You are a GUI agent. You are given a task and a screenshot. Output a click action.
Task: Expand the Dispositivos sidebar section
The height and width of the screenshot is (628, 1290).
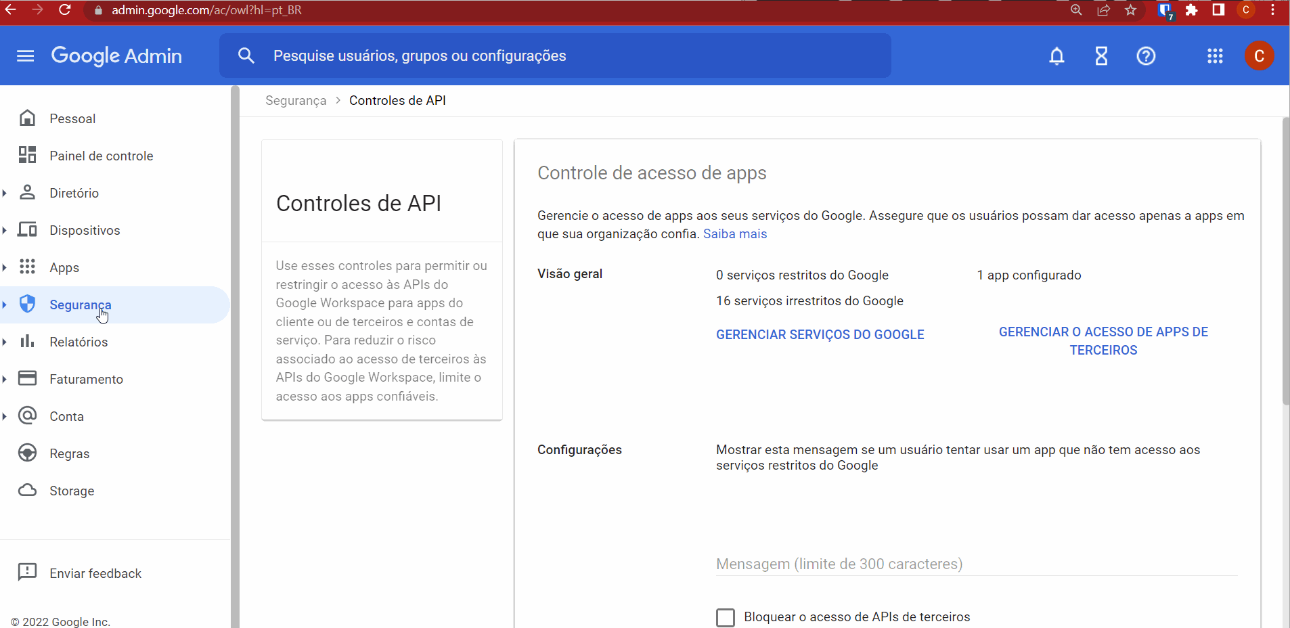pyautogui.click(x=5, y=231)
